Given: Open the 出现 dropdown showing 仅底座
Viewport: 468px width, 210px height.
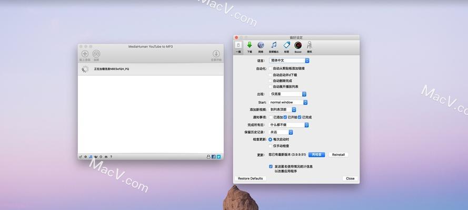Looking at the screenshot, I should [287, 94].
